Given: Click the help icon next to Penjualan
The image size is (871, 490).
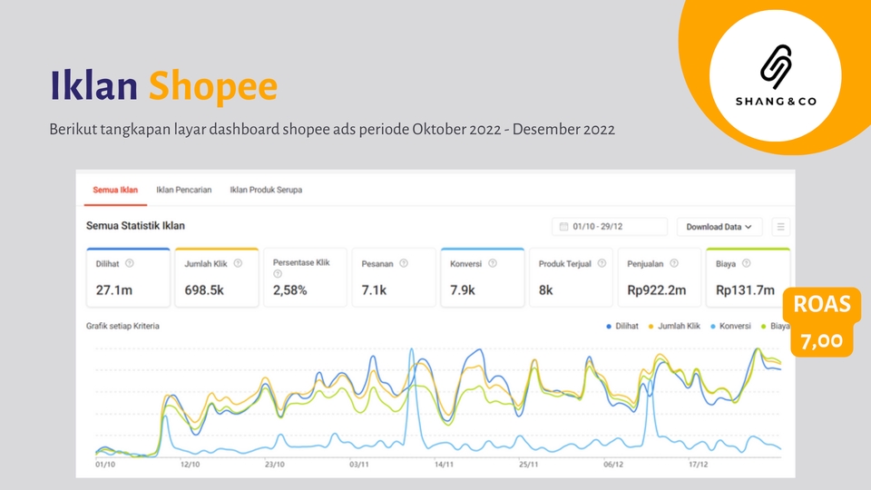Looking at the screenshot, I should [x=674, y=263].
